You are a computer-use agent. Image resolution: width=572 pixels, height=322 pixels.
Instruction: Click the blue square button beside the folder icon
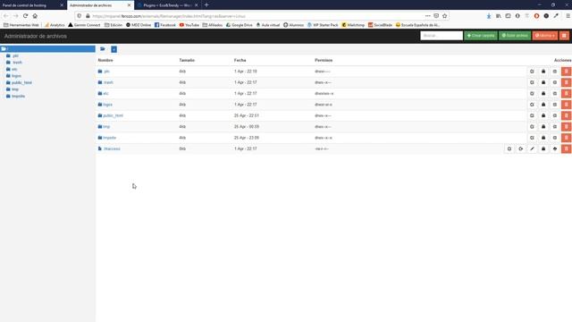[x=114, y=49]
